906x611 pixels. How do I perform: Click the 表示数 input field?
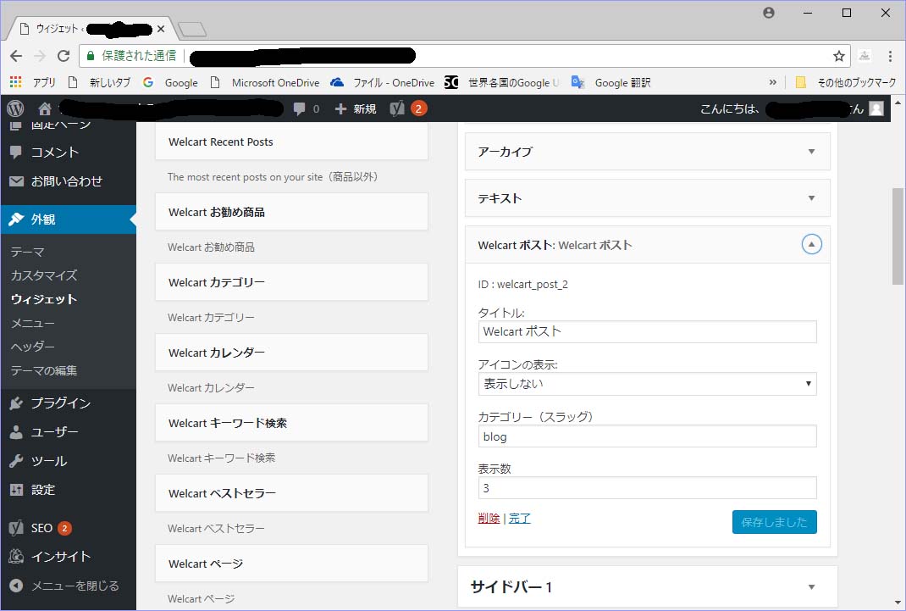(x=648, y=488)
